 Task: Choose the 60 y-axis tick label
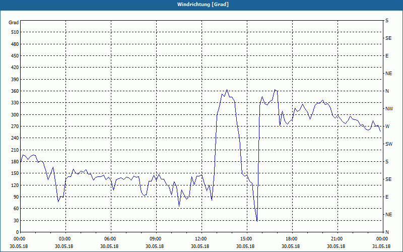[16, 209]
